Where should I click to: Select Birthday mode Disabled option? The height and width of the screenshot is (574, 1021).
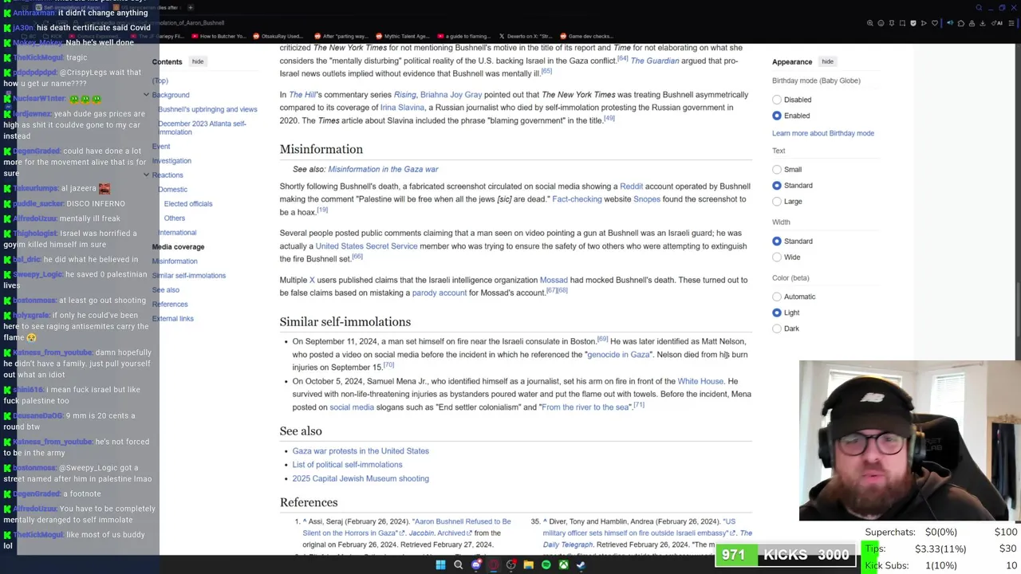[777, 100]
